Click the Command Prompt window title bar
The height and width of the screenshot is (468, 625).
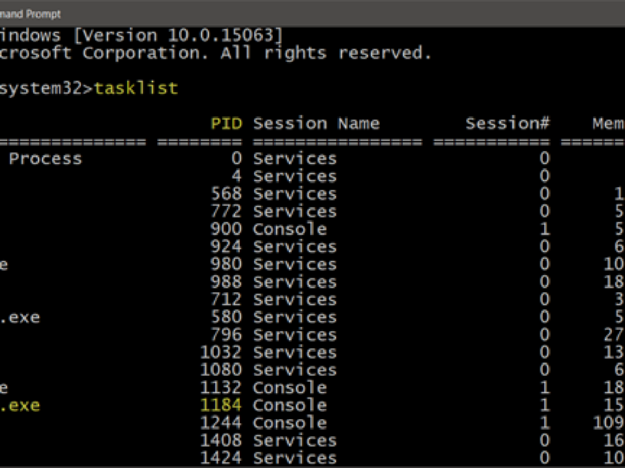pyautogui.click(x=312, y=14)
